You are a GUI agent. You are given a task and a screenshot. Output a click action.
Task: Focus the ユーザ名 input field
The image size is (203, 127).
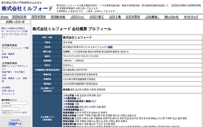click(x=19, y=103)
